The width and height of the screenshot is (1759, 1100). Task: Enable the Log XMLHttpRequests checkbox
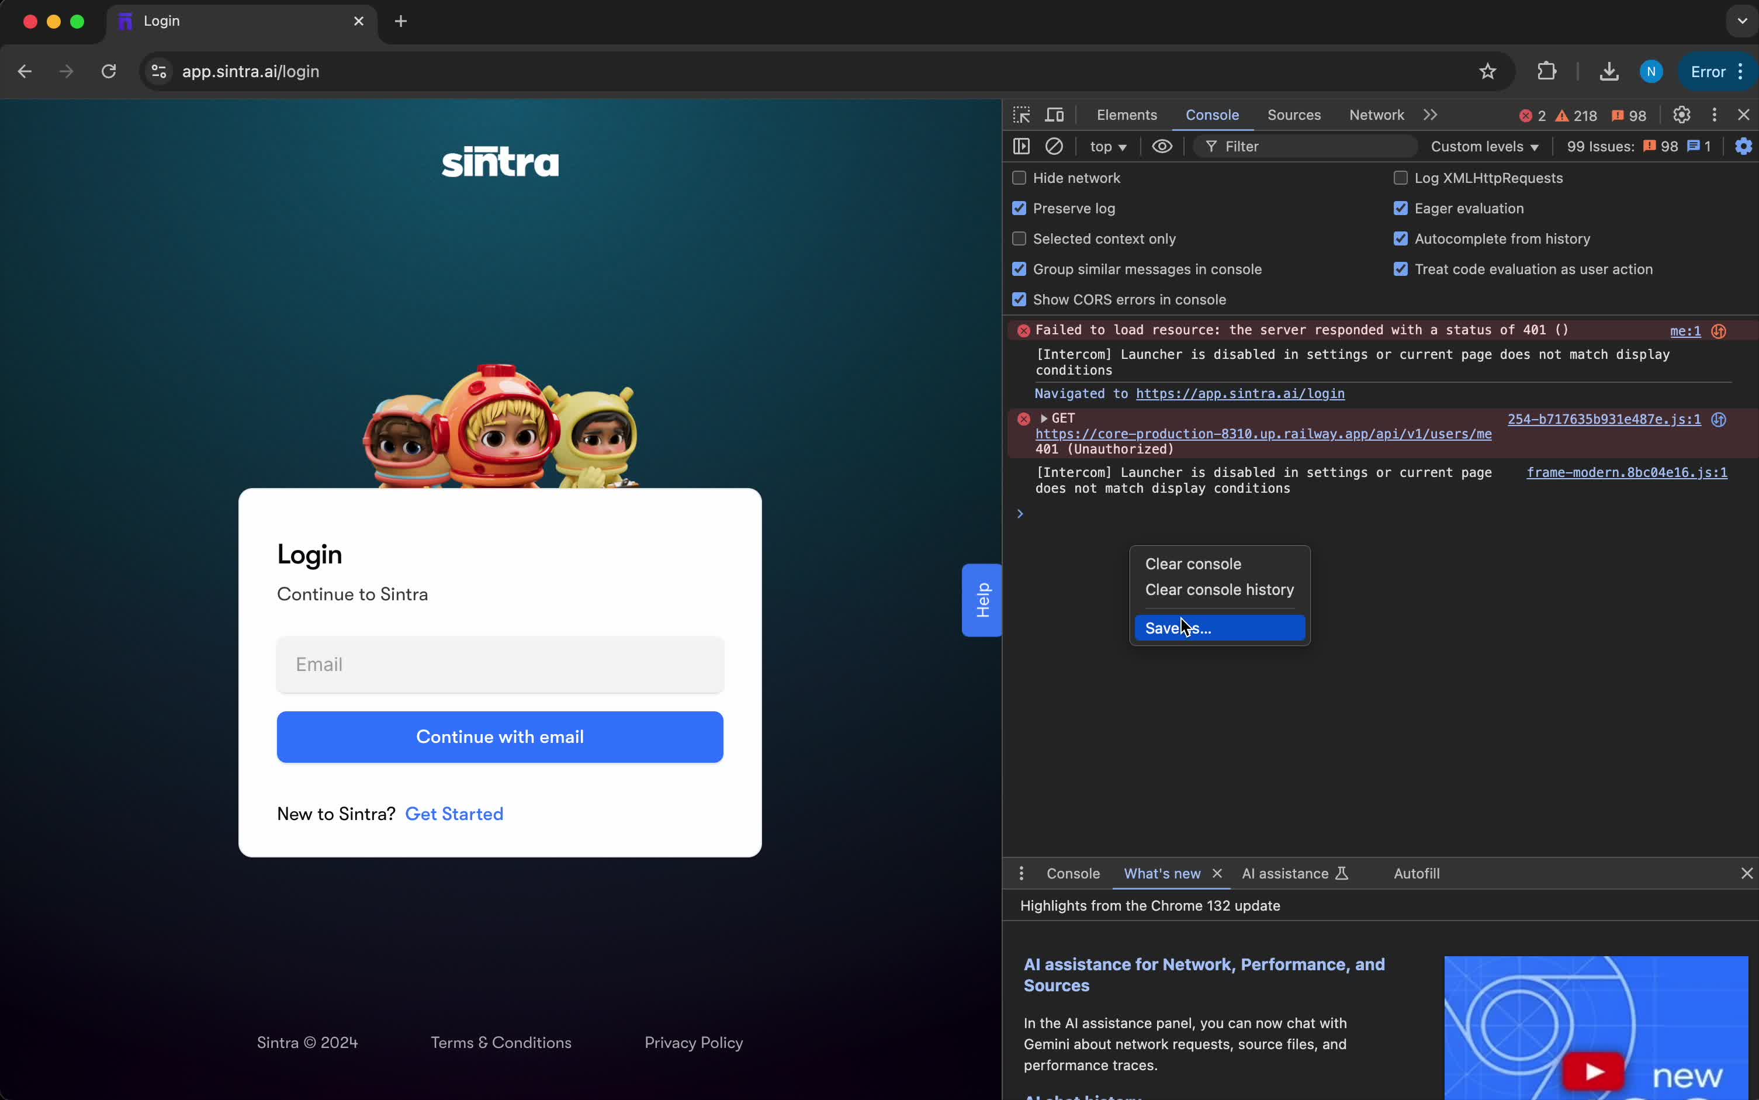click(x=1401, y=178)
